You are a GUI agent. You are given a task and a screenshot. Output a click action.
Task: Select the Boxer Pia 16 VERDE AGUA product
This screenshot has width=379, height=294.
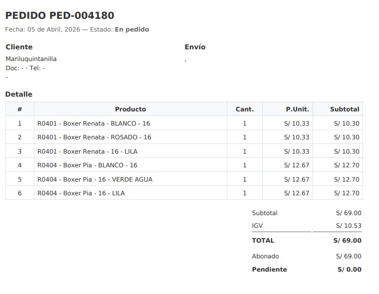(x=95, y=180)
